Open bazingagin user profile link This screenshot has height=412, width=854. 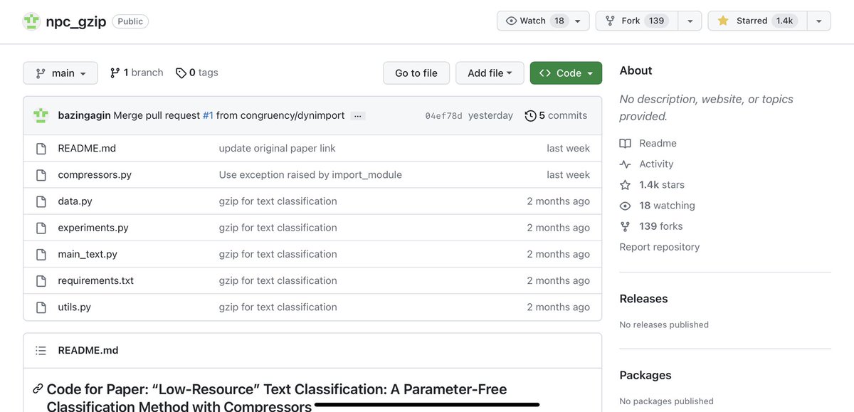pyautogui.click(x=84, y=115)
